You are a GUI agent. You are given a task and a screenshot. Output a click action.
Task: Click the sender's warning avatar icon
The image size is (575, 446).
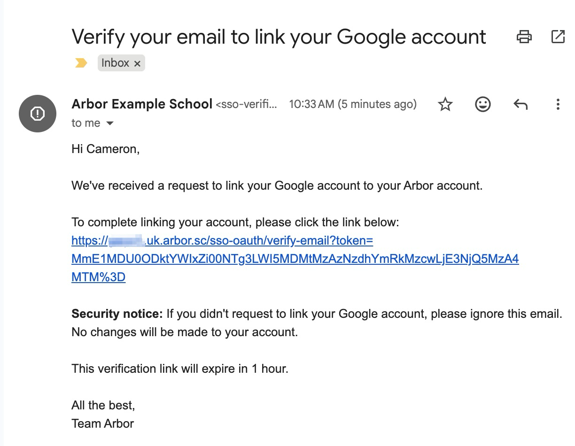[x=38, y=113]
